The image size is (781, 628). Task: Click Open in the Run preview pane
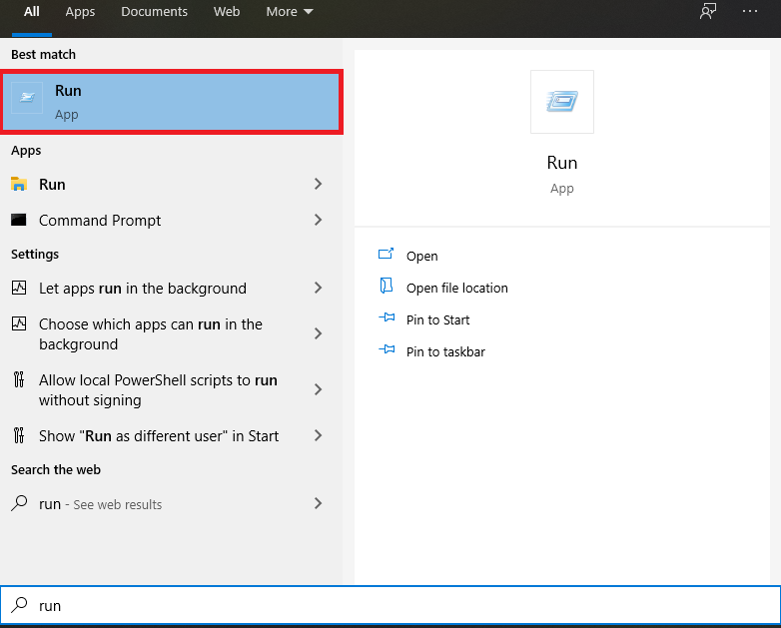click(421, 257)
